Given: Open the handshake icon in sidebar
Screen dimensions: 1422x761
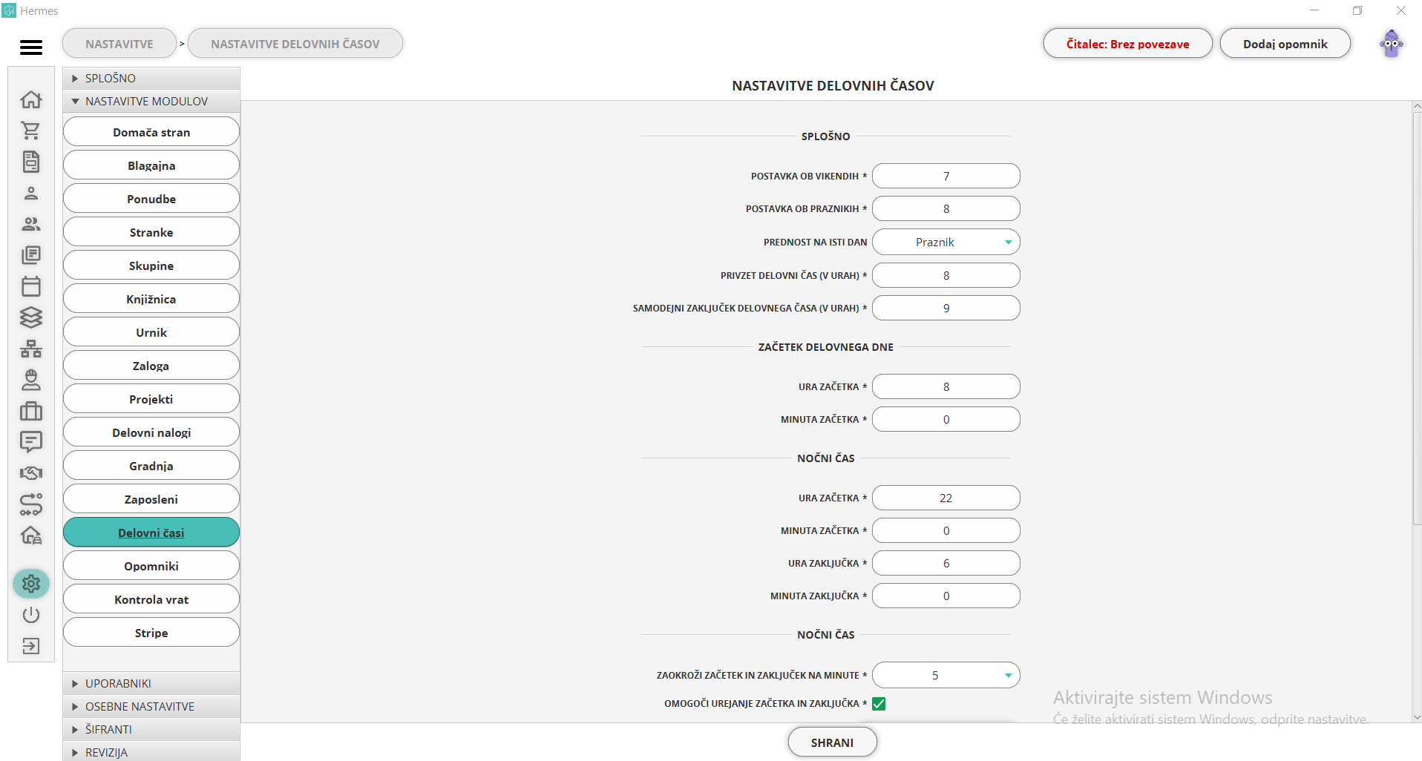Looking at the screenshot, I should click(x=31, y=473).
